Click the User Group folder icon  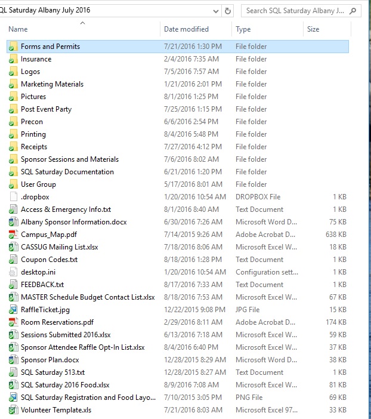[13, 184]
